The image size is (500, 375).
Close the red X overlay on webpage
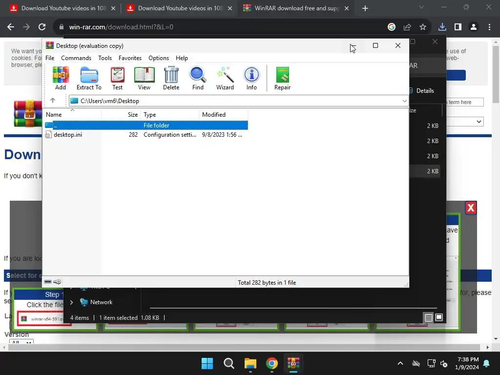pos(471,208)
